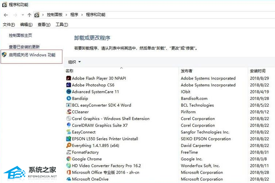Click the EPSON L550 Printer Uninstall icon
Image resolution: width=275 pixels, height=183 pixels.
coord(69,139)
